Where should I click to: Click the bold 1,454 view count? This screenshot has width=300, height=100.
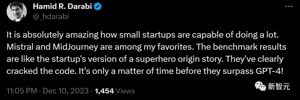coord(104,91)
